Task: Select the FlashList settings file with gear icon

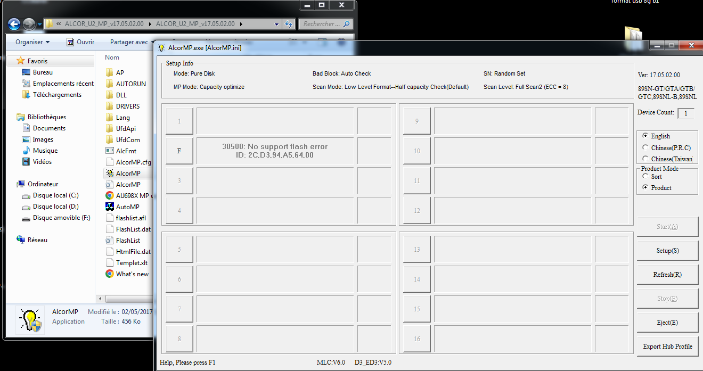Action: click(x=128, y=241)
